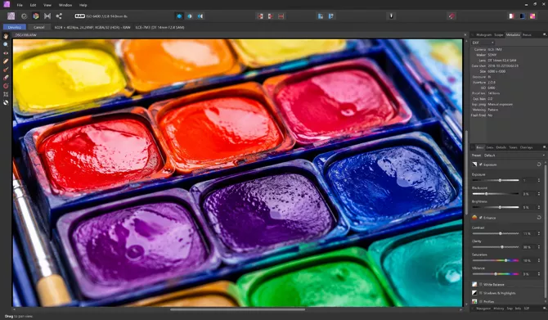Click the Exposure value stepper arrows
This screenshot has width=548, height=320.
[x=538, y=180]
